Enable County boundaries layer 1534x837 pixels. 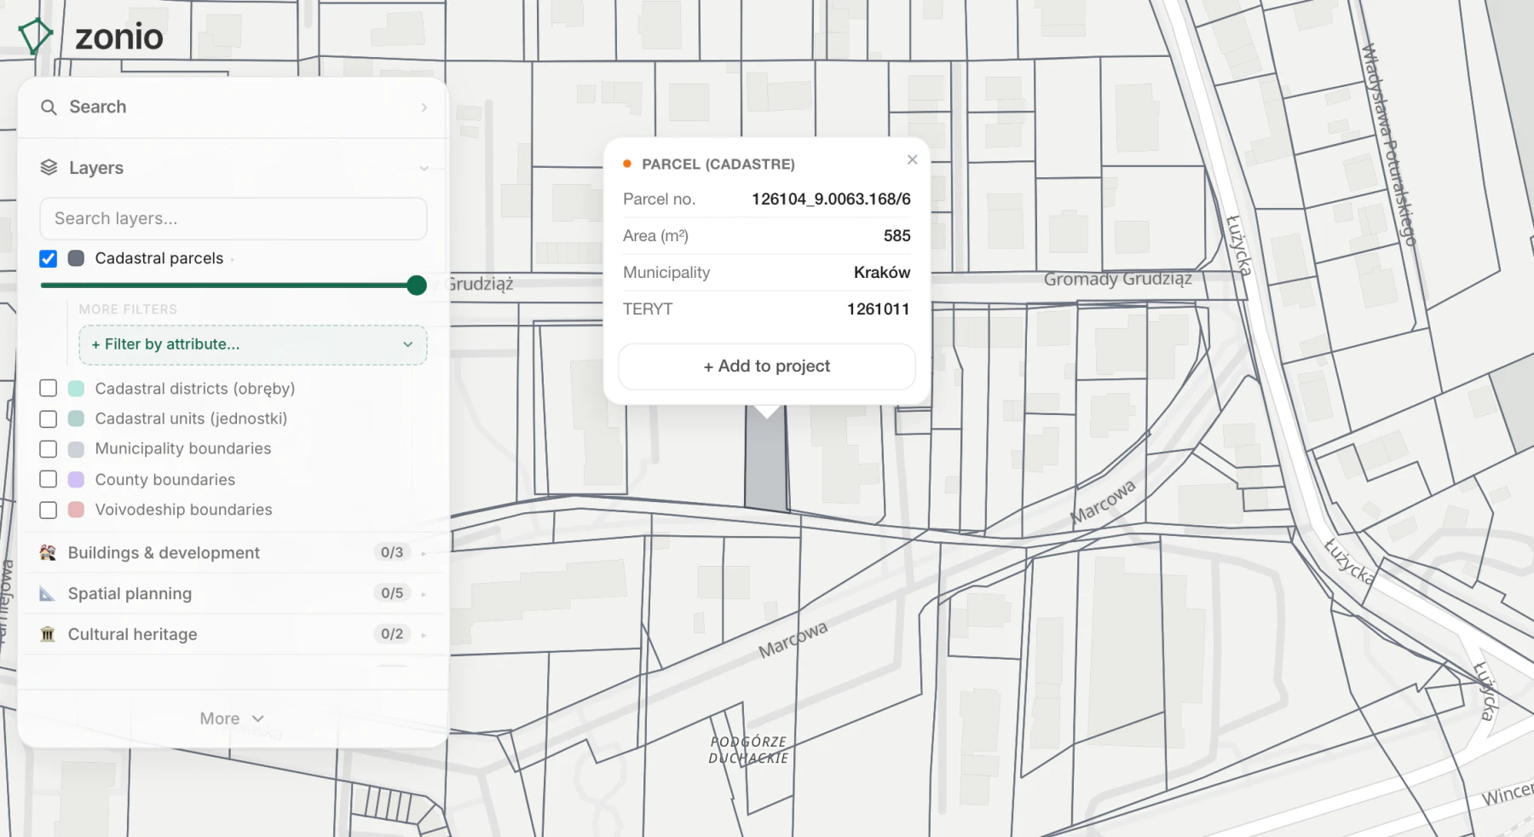click(x=49, y=479)
